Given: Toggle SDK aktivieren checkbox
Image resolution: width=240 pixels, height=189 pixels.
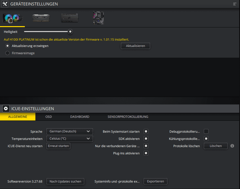Looking at the screenshot, I should tap(146, 139).
